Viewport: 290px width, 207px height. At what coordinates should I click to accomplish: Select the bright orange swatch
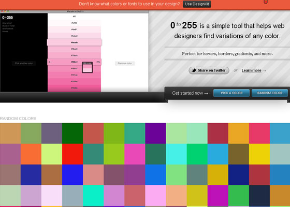(31, 154)
